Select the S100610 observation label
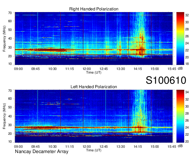This screenshot has width=192, height=155. (x=166, y=80)
